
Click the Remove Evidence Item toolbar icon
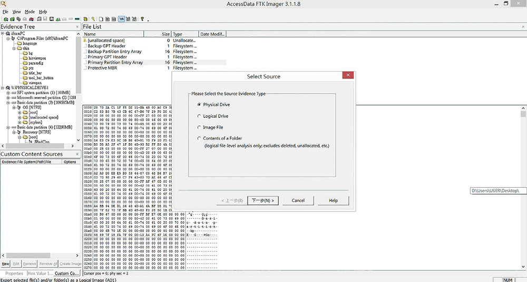(x=25, y=19)
